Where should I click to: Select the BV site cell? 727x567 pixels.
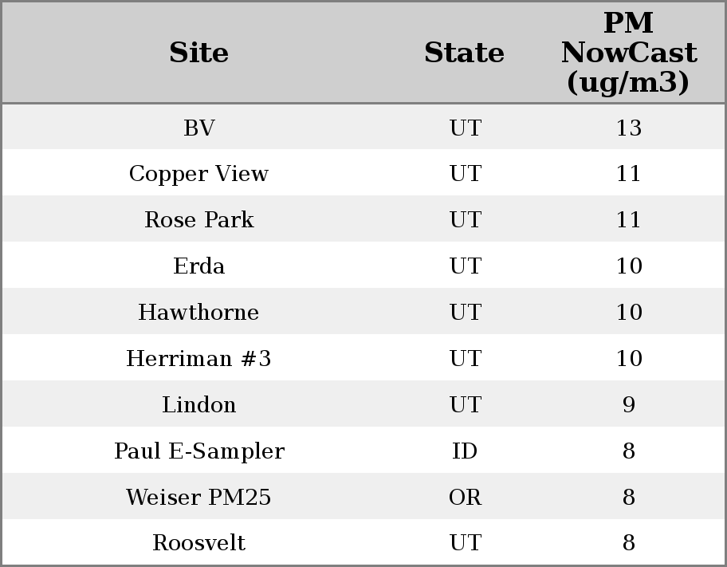pos(198,128)
